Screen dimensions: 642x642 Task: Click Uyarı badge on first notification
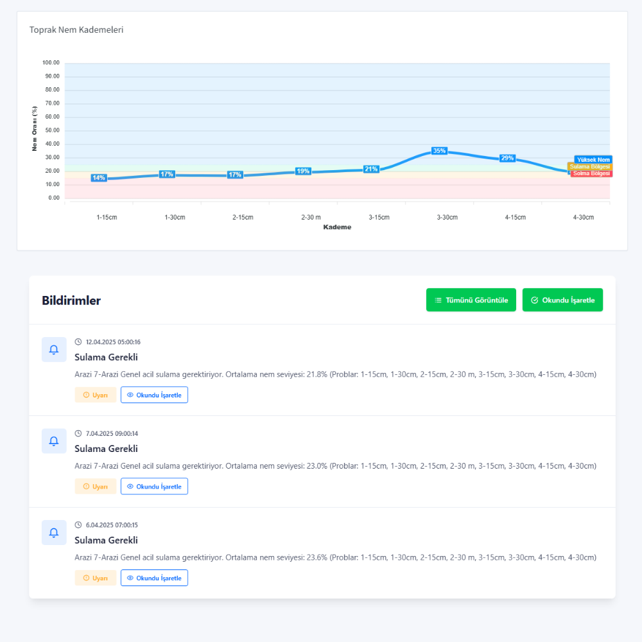pos(96,395)
